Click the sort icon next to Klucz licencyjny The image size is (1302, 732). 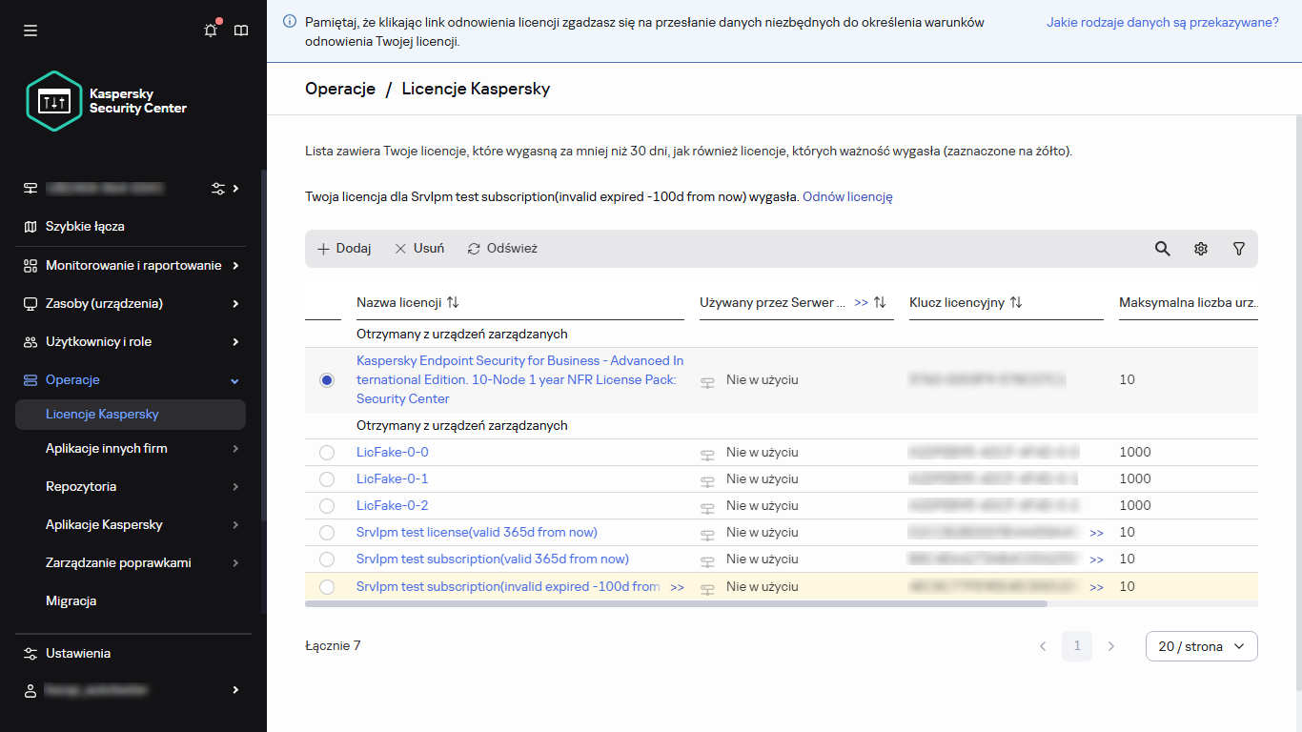point(1016,302)
